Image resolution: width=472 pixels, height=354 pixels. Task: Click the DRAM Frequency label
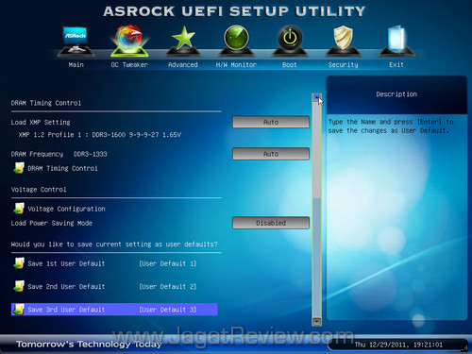[37, 154]
